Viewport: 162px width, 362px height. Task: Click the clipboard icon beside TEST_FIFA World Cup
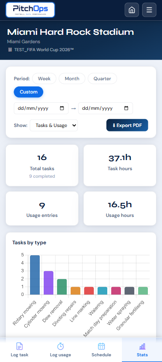click(10, 50)
